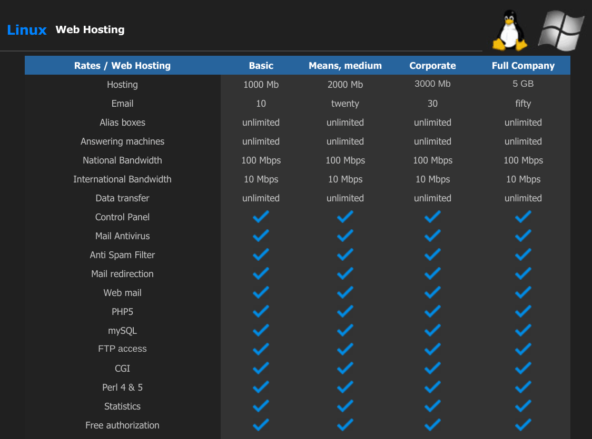
Task: Click 100 Mbps under Basic
Action: pos(261,160)
